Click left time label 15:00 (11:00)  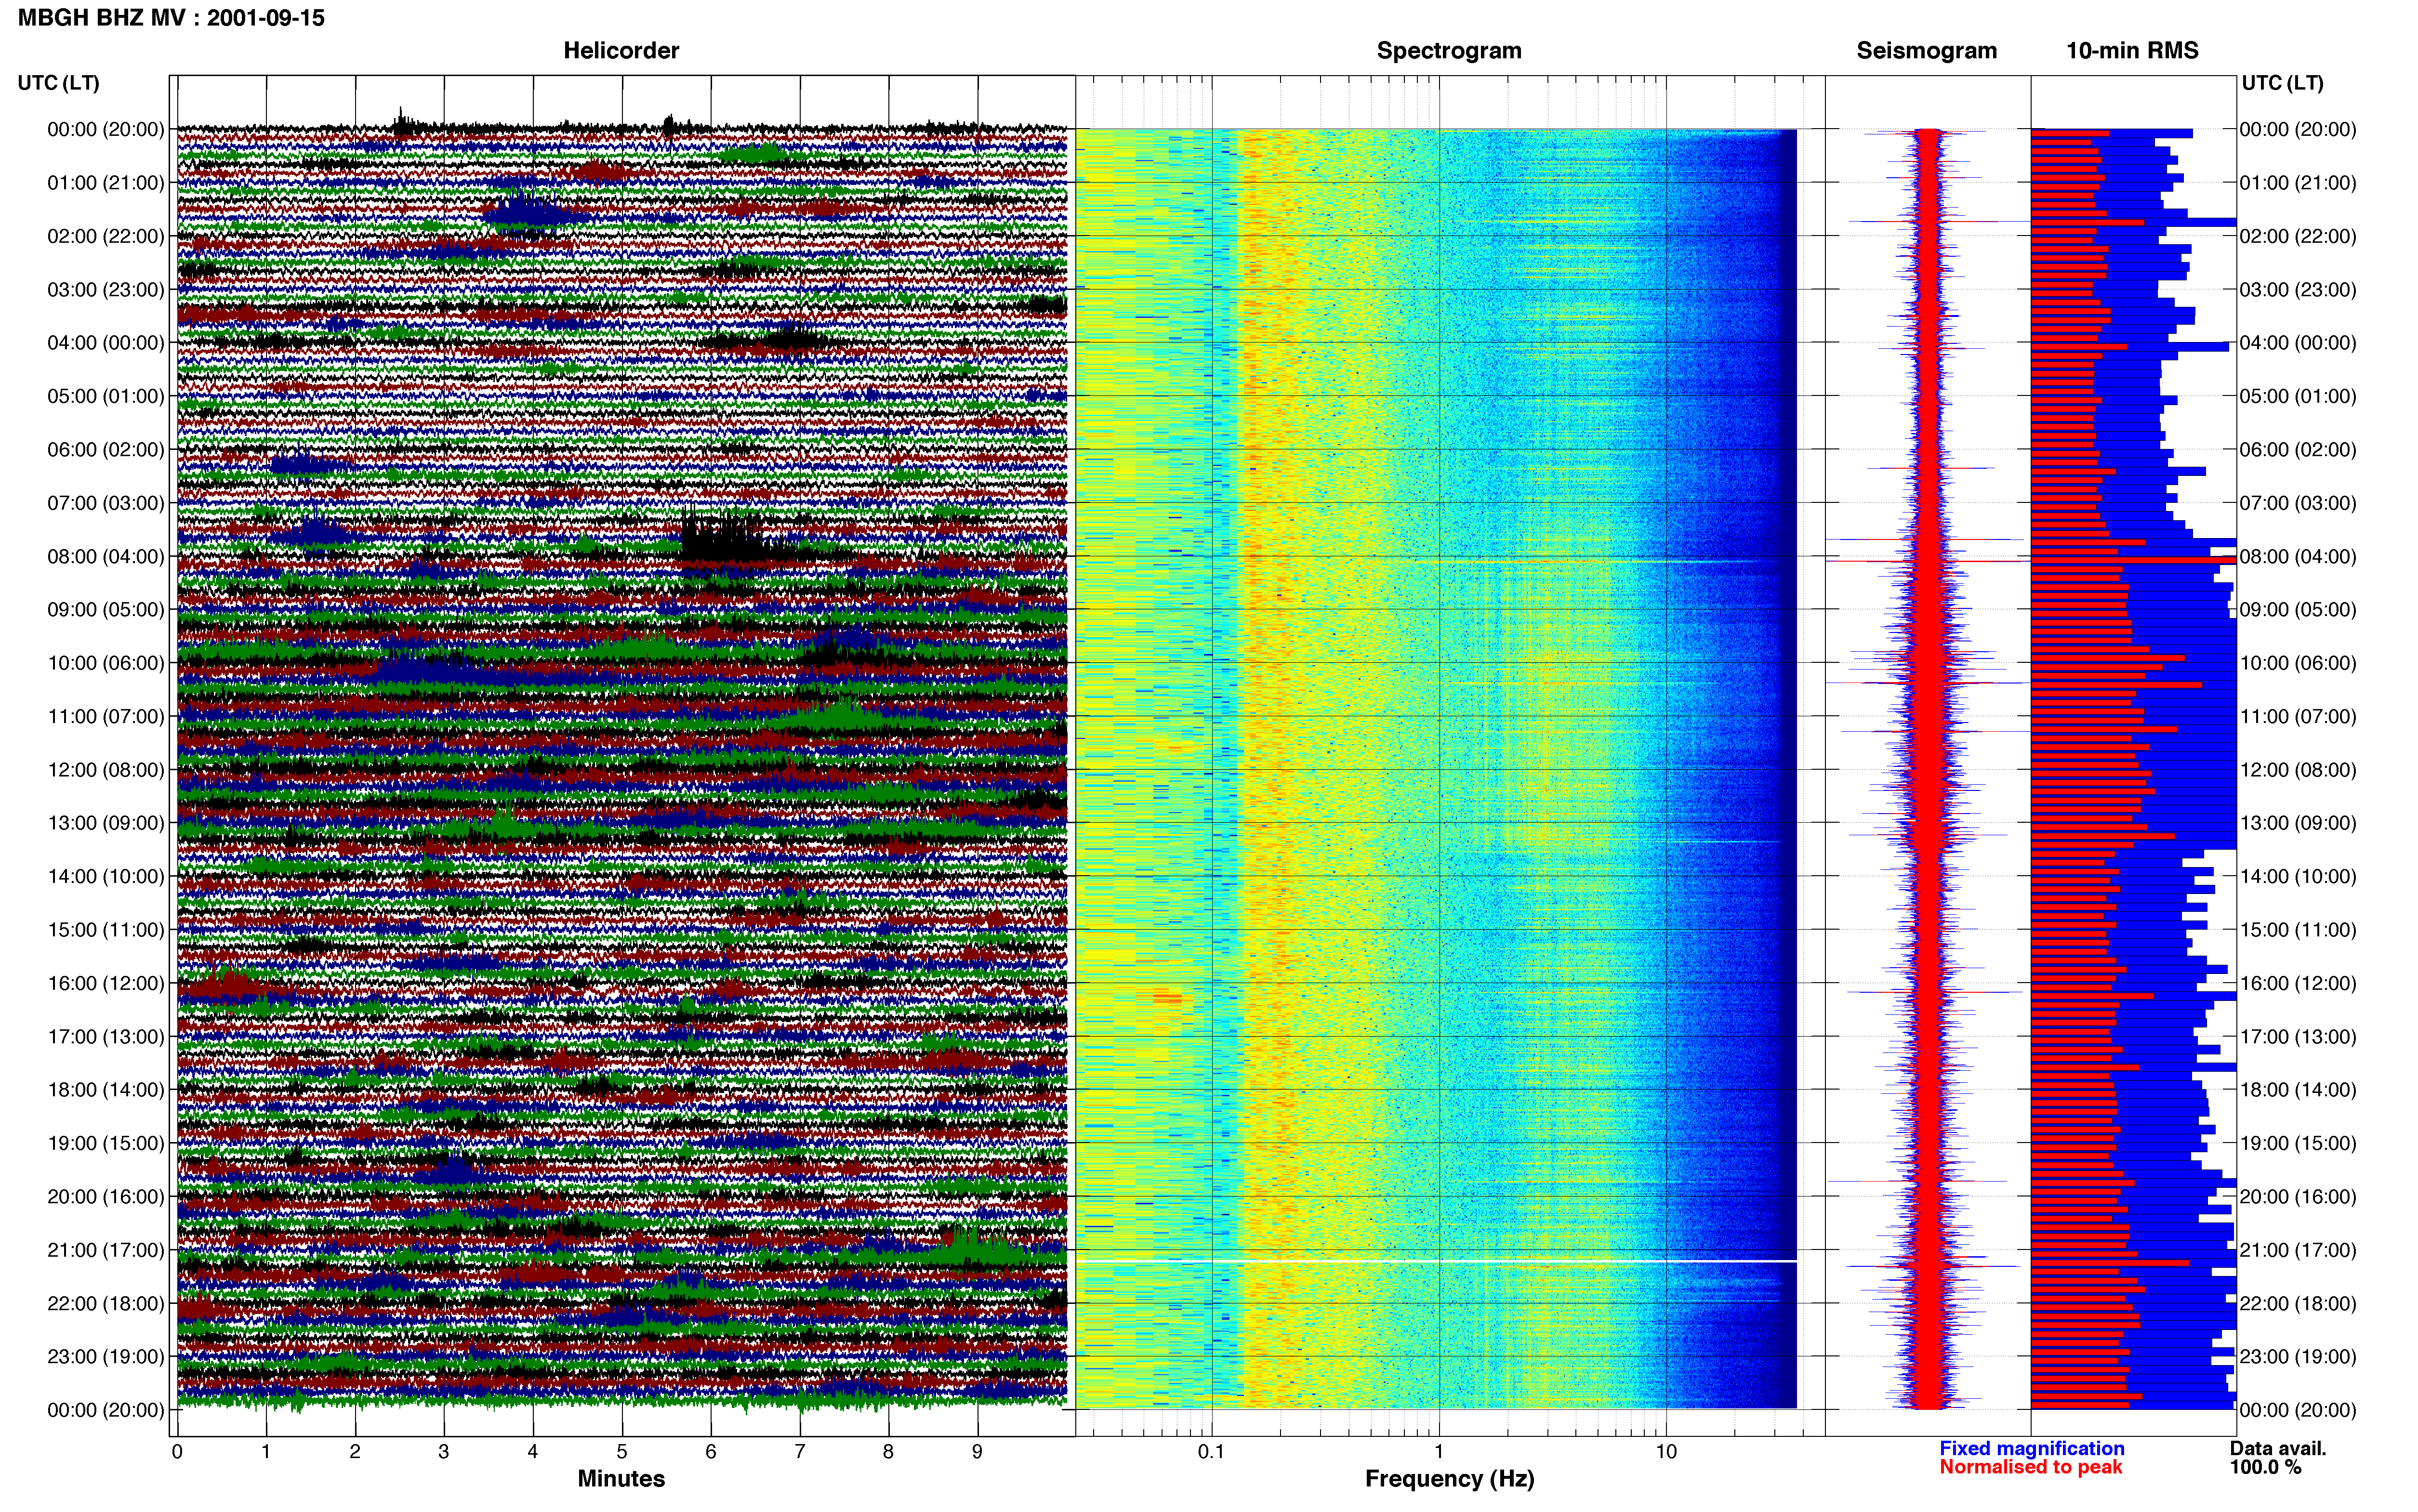click(x=106, y=930)
